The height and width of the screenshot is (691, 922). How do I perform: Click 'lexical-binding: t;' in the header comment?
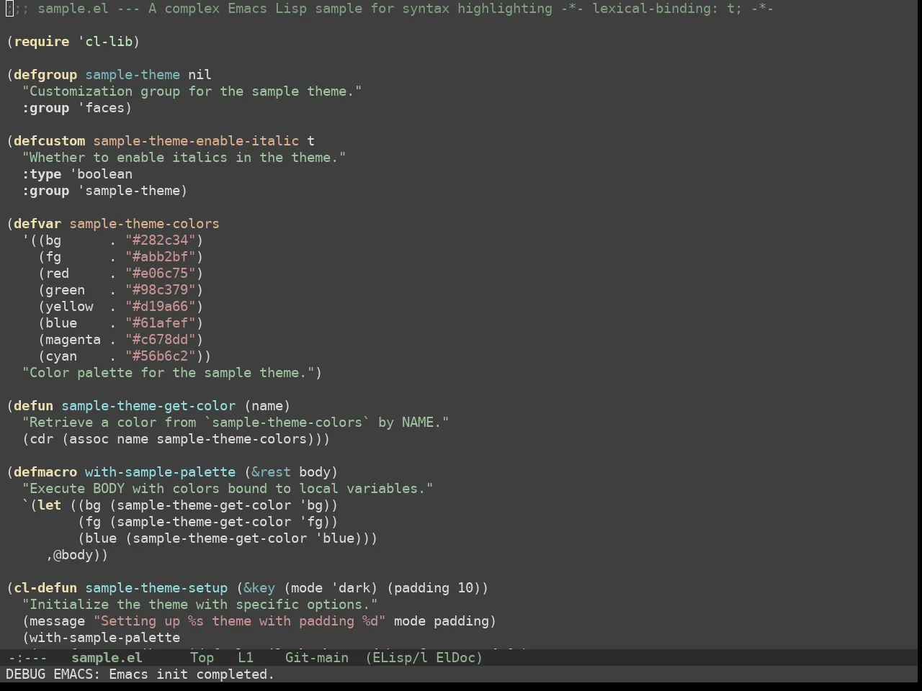667,9
